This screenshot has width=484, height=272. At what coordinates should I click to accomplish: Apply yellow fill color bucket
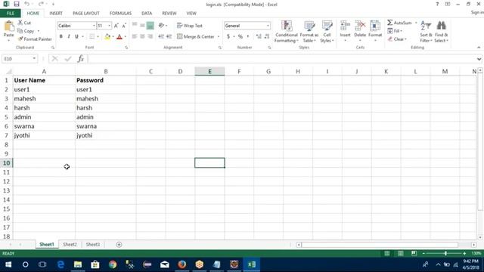coord(107,37)
